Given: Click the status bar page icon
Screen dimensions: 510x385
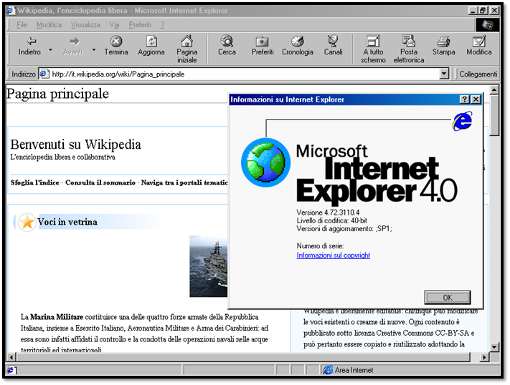Looking at the screenshot, I should (11, 370).
